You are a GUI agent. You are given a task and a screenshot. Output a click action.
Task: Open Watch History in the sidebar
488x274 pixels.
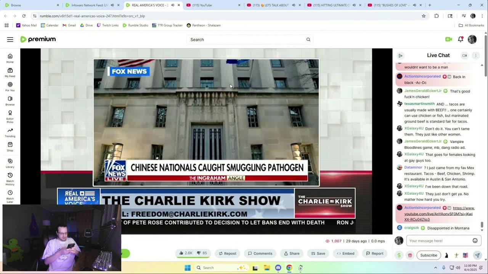tap(10, 179)
